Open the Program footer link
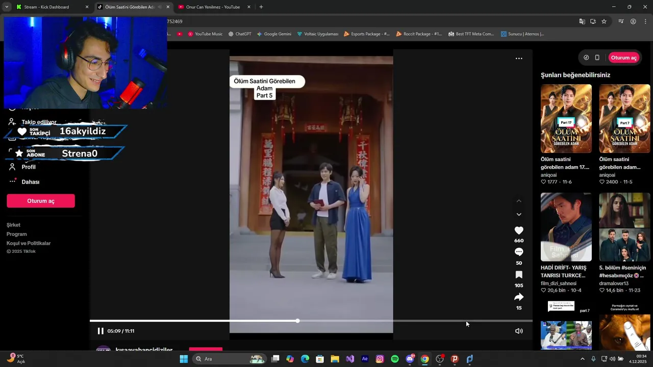The image size is (653, 367). (17, 234)
